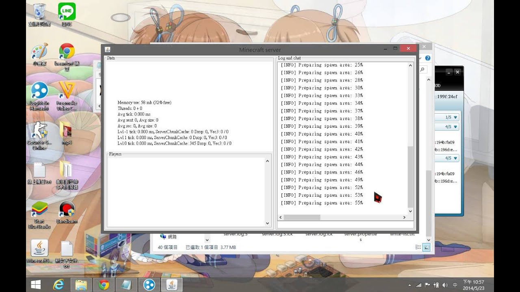Viewport: 520px width, 292px height.
Task: Switch to File Explorer in the taskbar
Action: [x=81, y=285]
